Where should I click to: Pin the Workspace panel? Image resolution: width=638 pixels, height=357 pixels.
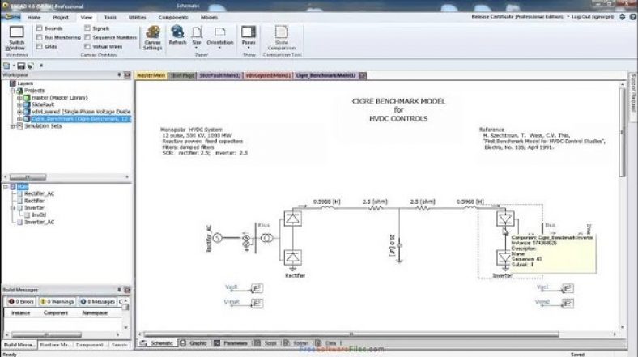click(119, 74)
